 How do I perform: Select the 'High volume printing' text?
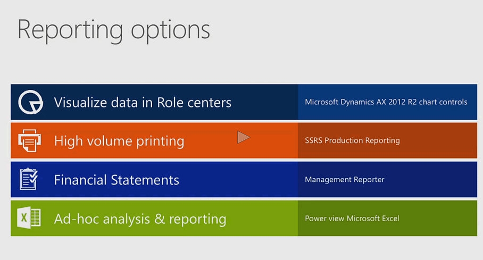point(119,141)
